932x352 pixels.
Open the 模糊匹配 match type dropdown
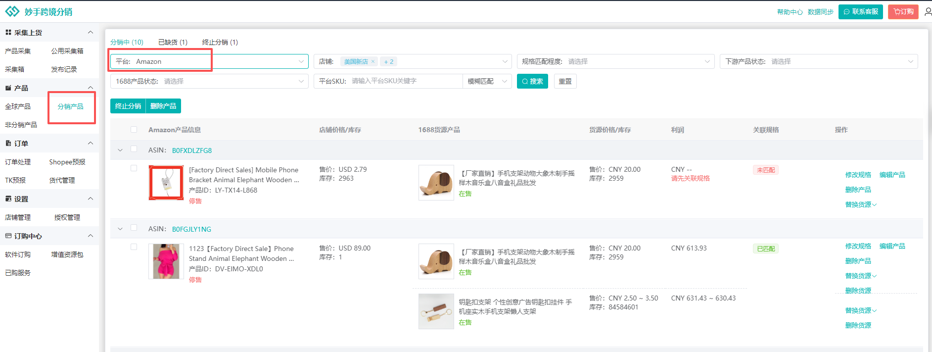pyautogui.click(x=487, y=81)
